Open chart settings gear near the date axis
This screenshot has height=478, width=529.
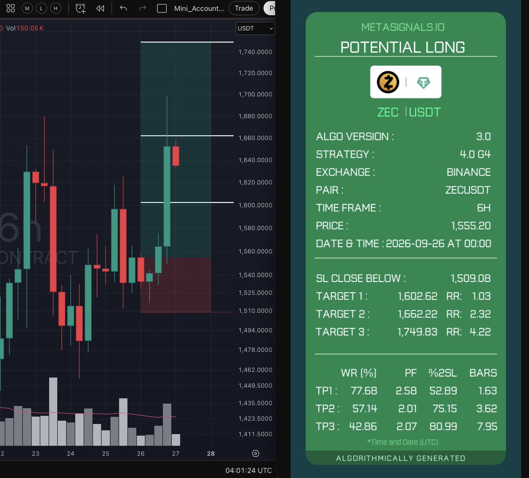click(255, 453)
